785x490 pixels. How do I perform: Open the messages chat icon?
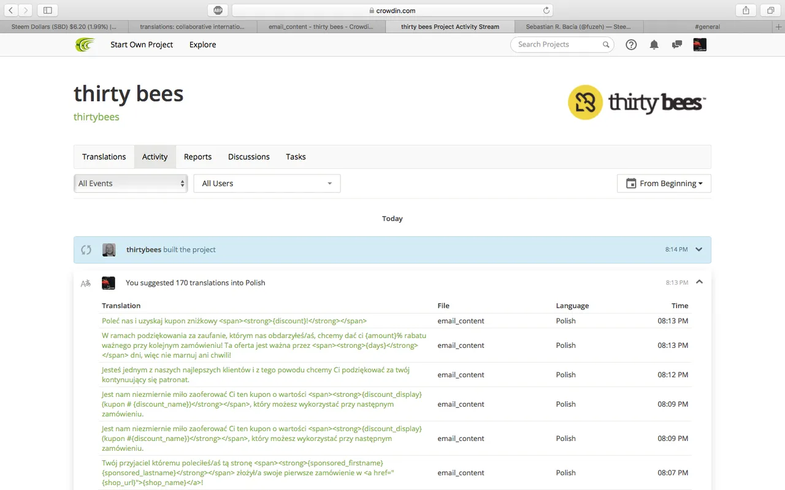(677, 45)
